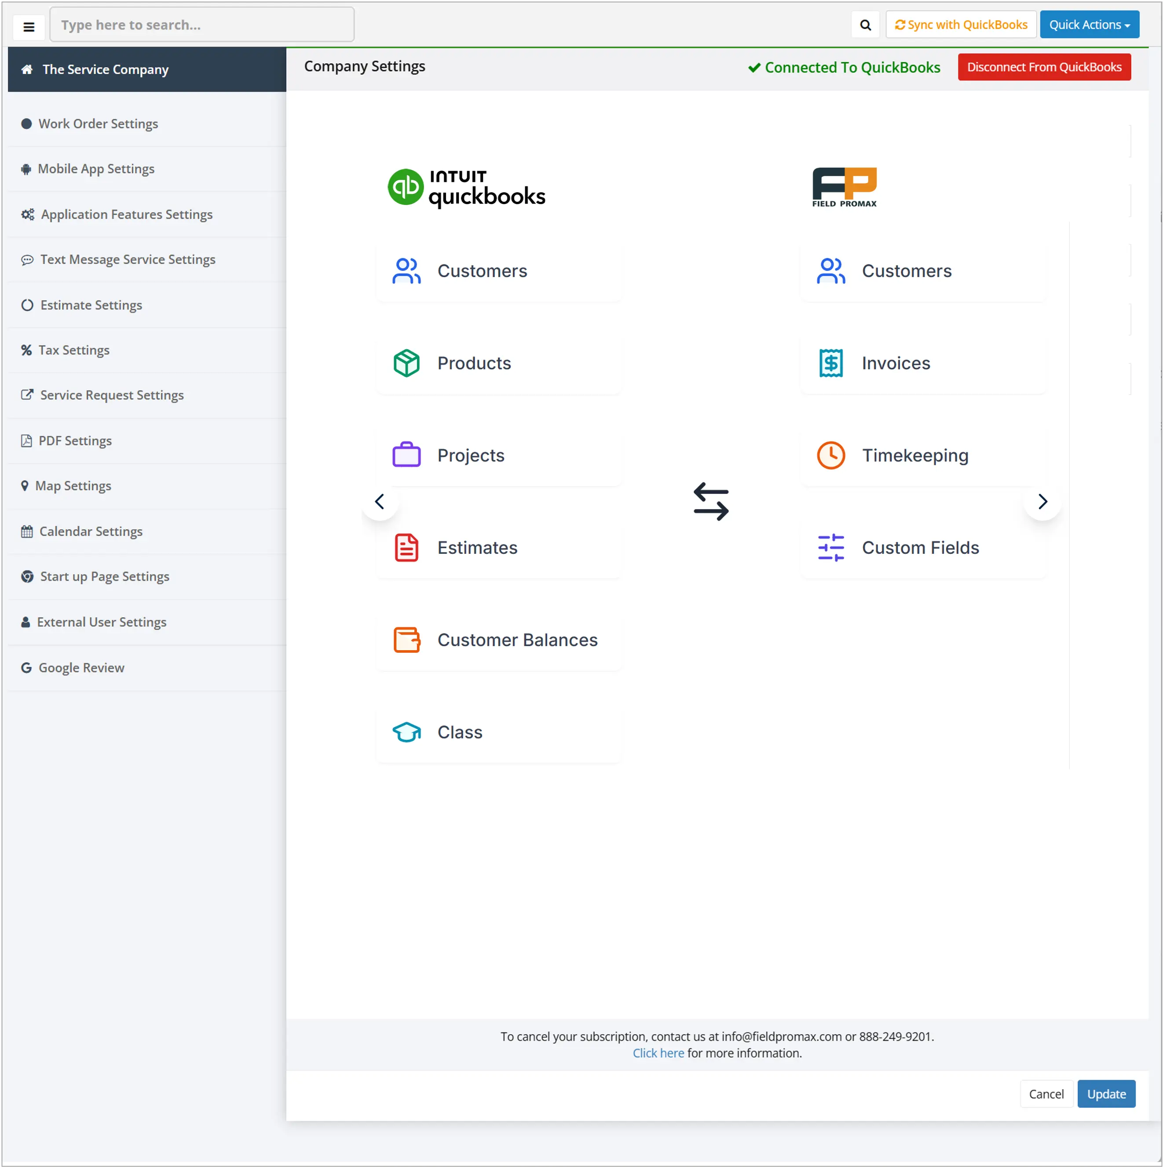Click the External User person icon
Screen dimensions: 1163x1167
click(26, 622)
